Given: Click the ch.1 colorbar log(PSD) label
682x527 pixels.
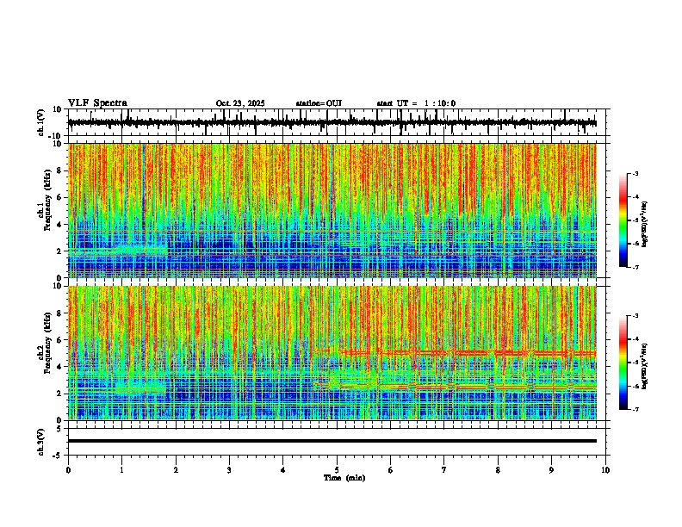Looking at the screenshot, I should click(x=645, y=225).
